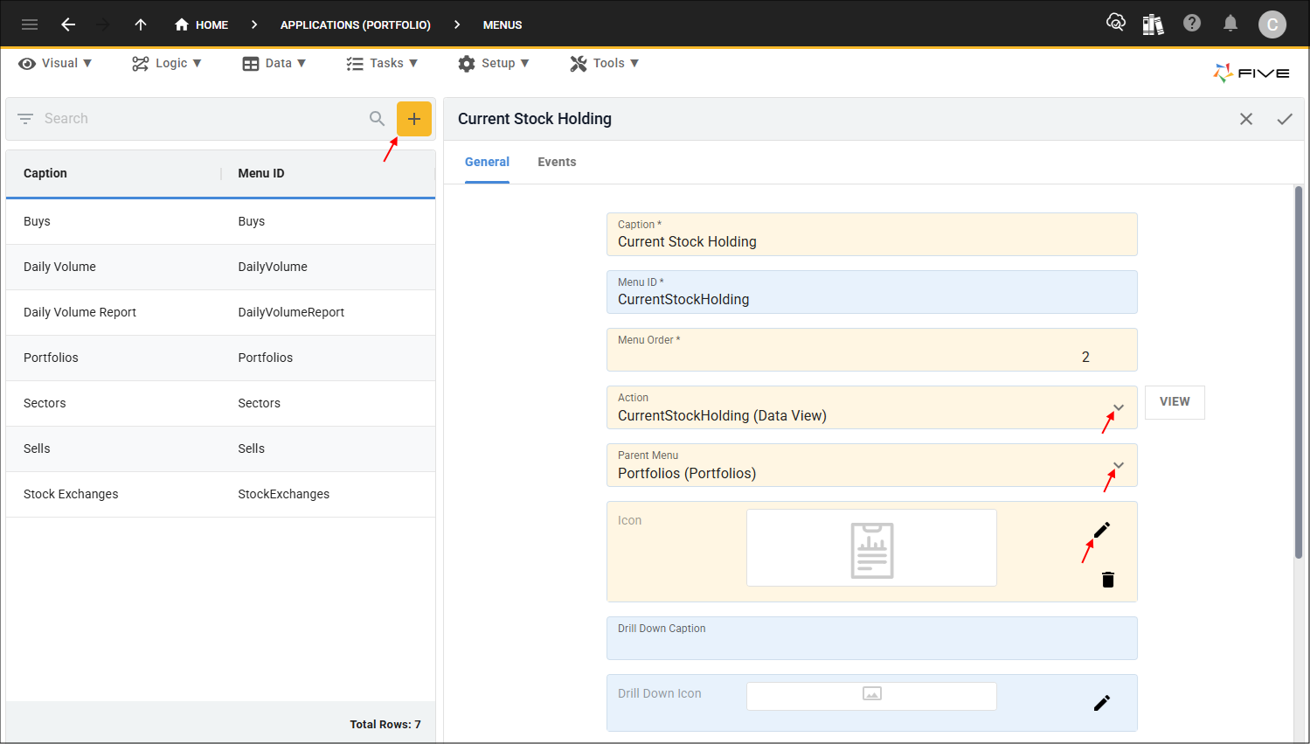Switch to the General tab

click(487, 162)
